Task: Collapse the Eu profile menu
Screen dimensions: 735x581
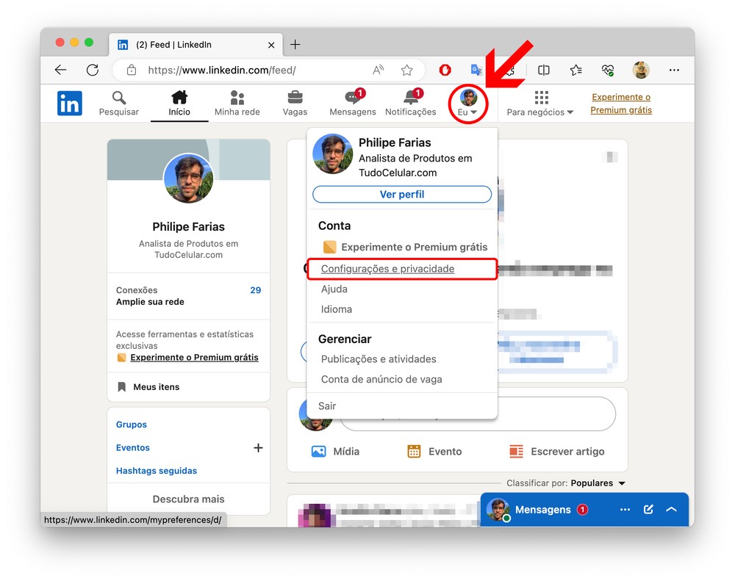Action: (468, 104)
